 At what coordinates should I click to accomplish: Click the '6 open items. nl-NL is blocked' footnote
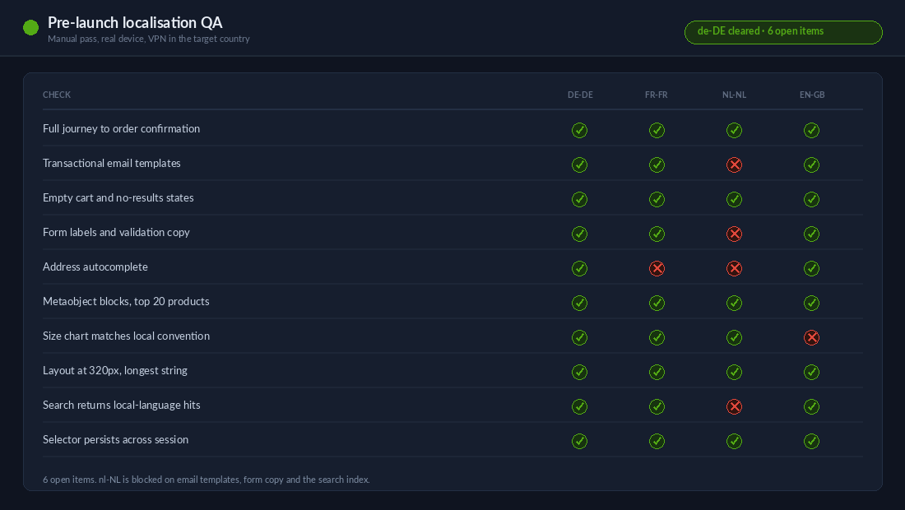click(x=206, y=480)
